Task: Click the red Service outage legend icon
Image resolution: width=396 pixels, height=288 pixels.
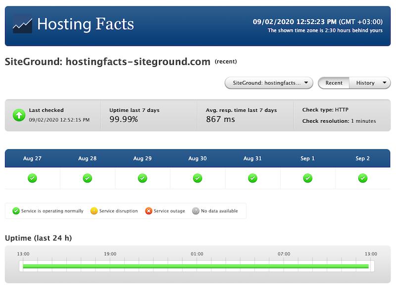Action: [149, 211]
